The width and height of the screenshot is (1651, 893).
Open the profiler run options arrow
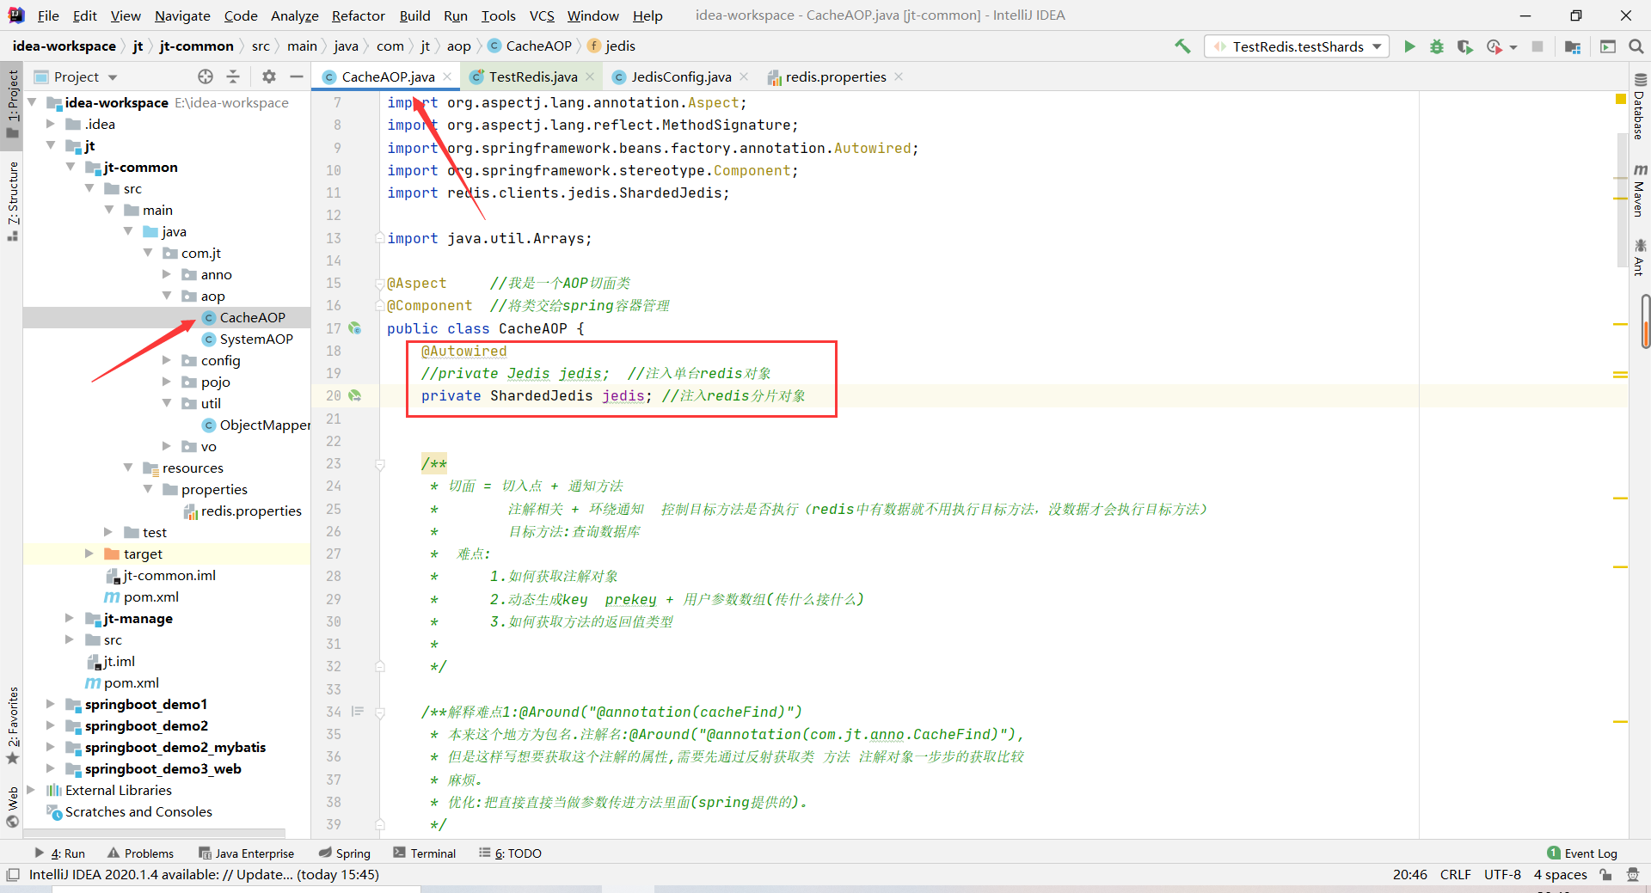point(1513,47)
